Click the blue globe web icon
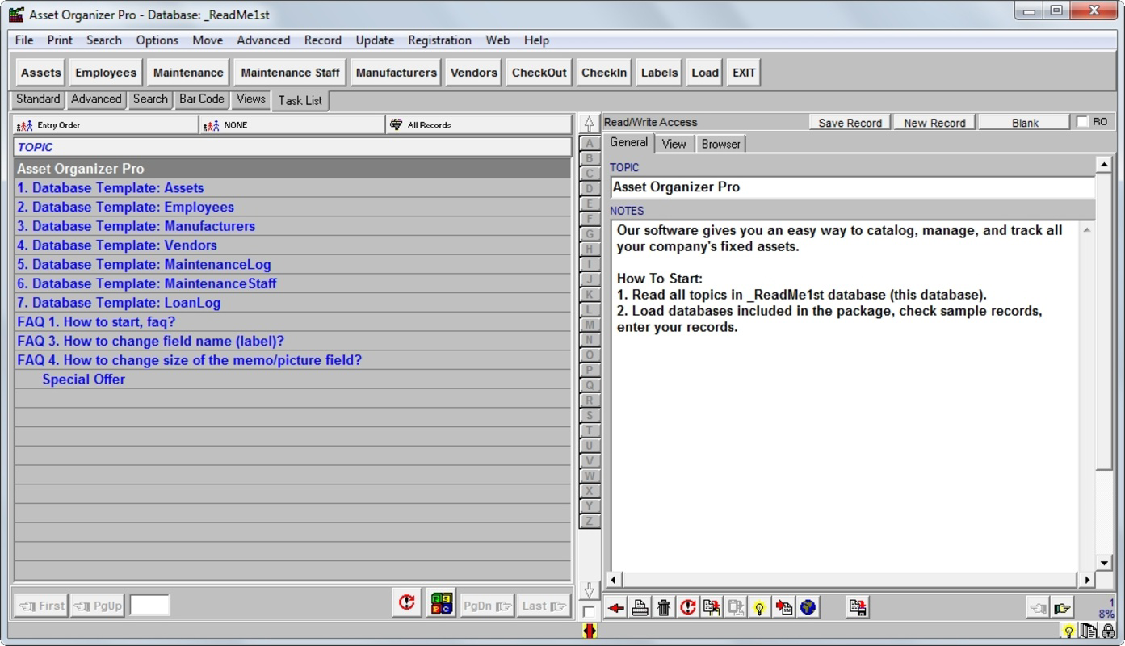 pyautogui.click(x=807, y=608)
